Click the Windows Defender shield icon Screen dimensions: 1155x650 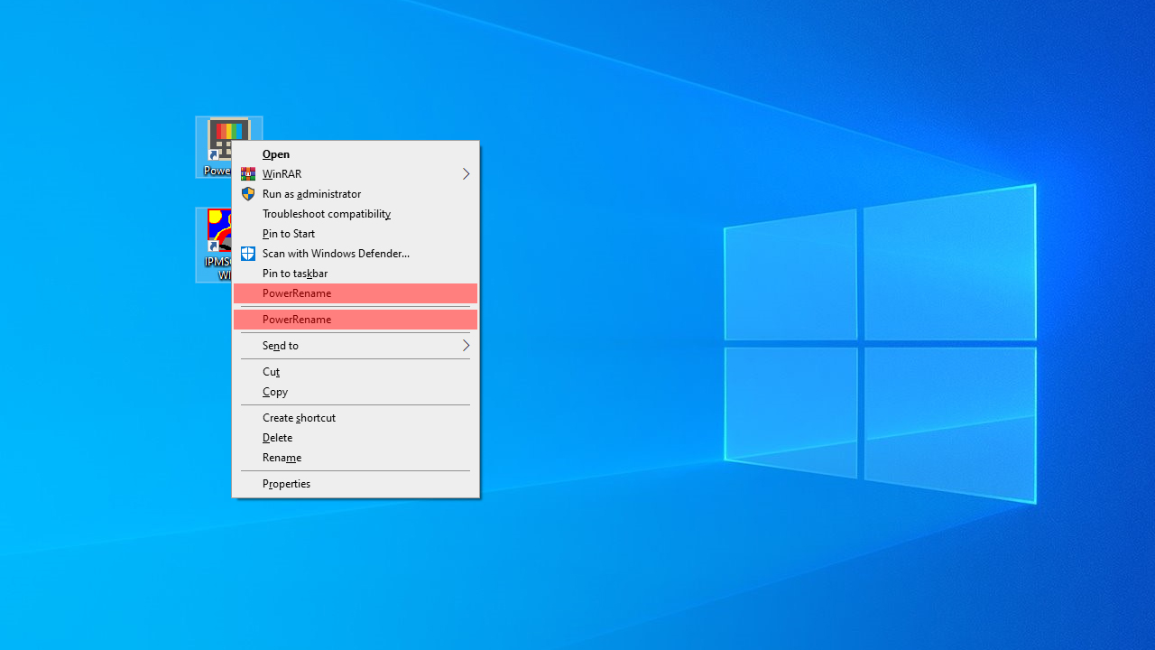point(248,254)
